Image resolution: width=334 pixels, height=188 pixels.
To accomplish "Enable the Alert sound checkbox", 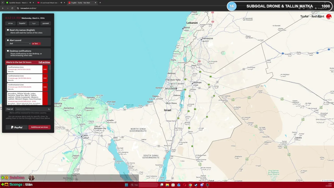I will (8, 40).
